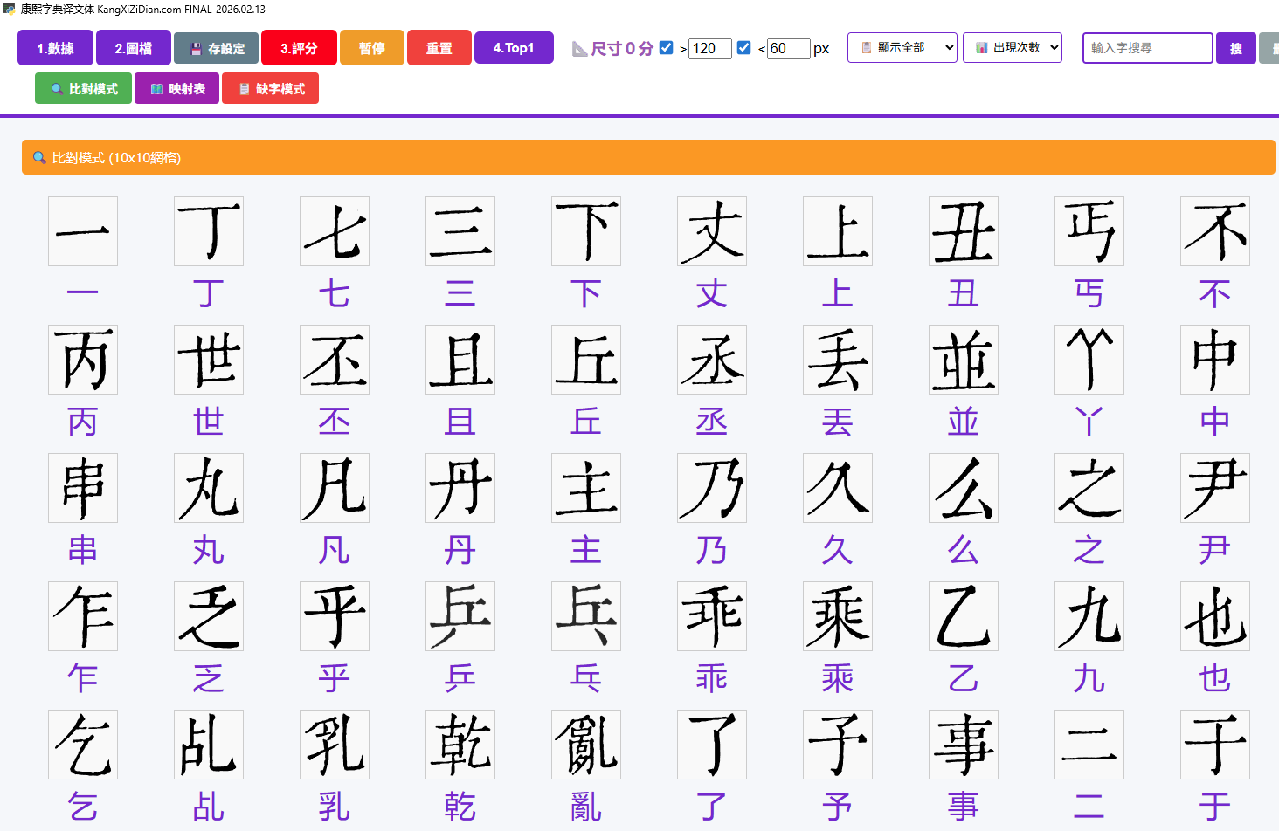Open the 出現次數 dropdown
This screenshot has width=1279, height=831.
tap(1013, 47)
